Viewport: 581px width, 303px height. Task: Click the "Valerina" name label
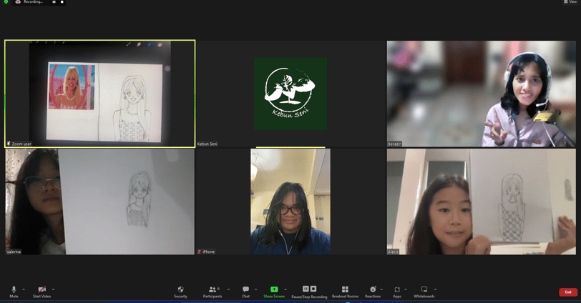[x=14, y=252]
